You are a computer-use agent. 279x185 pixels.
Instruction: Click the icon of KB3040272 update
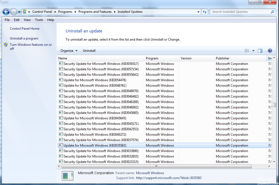[x=61, y=134]
